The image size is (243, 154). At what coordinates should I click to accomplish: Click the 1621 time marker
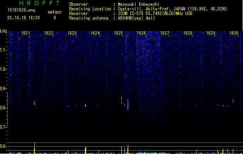point(25,33)
